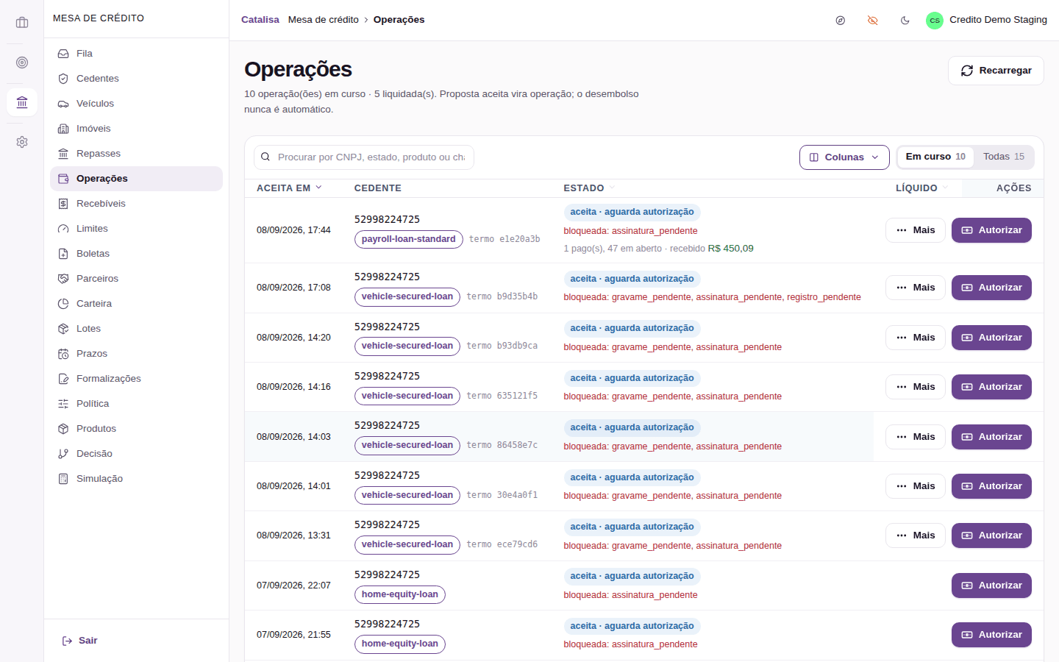Image resolution: width=1059 pixels, height=662 pixels.
Task: Select the Em curso tab
Action: pyautogui.click(x=935, y=157)
